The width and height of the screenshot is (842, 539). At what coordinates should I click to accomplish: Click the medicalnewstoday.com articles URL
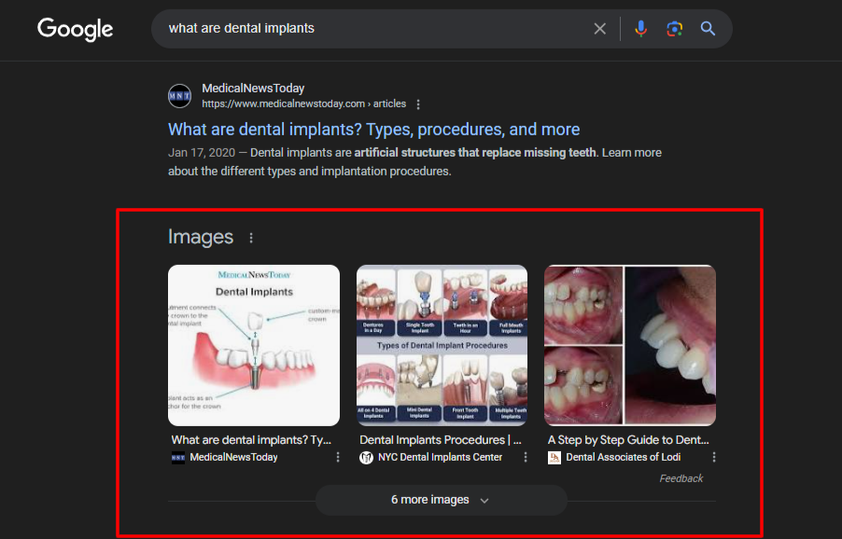(304, 104)
